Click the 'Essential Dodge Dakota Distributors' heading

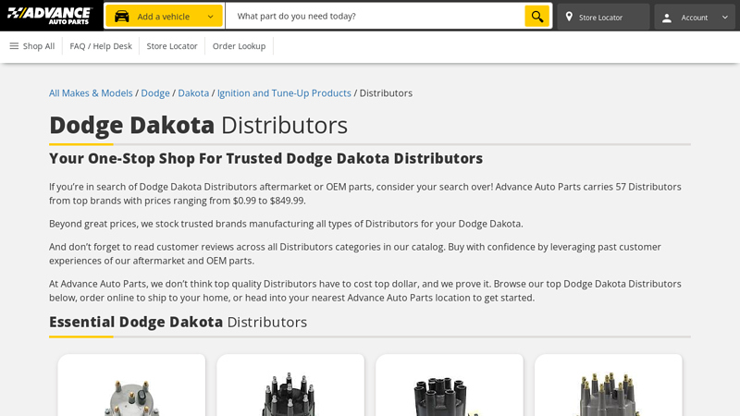[x=178, y=322]
